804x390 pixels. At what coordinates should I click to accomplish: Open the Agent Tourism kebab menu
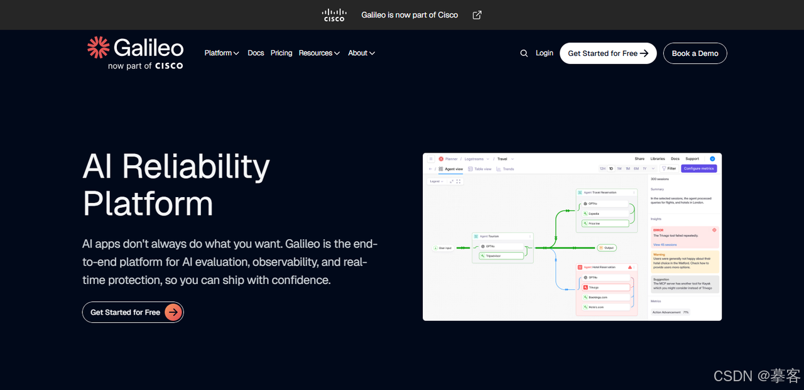tap(530, 236)
